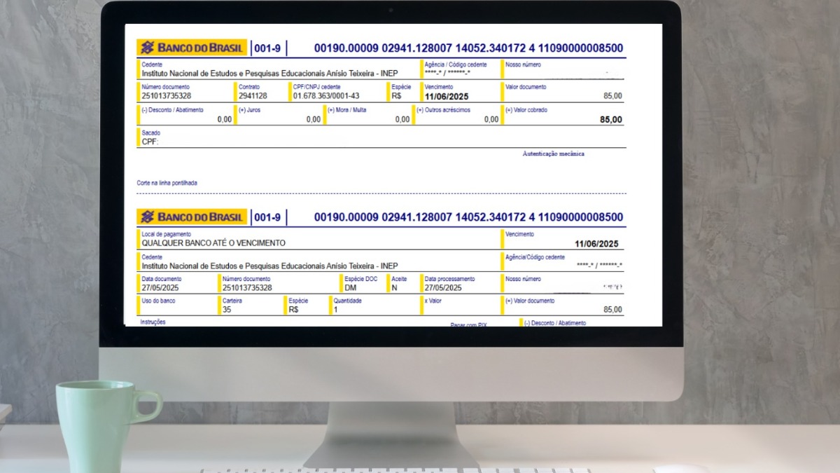Click the '(+) Mora / Multa' value 0,00
Viewport: 840px width, 473px height.
pos(402,119)
